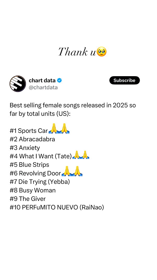157x280 pixels.
Task: Click the #8 Busy Woman line
Action: point(32,190)
